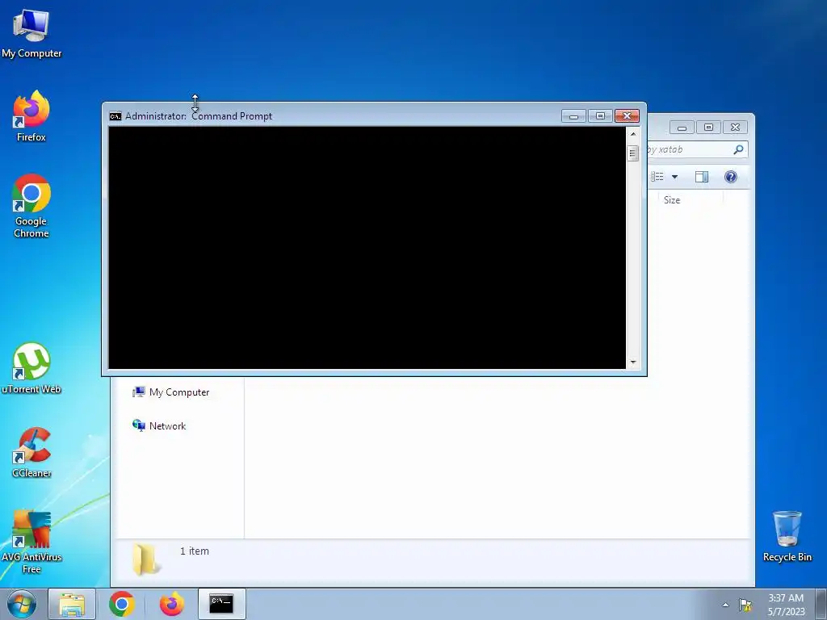The image size is (827, 620).
Task: Close the Command Prompt window
Action: point(627,116)
